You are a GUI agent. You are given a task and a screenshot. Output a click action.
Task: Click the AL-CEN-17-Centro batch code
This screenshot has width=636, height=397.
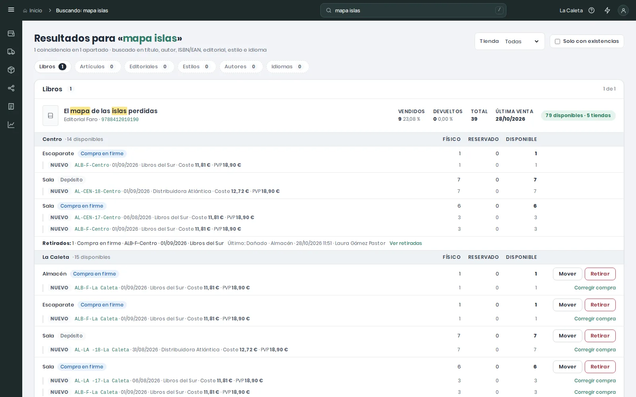tap(97, 218)
